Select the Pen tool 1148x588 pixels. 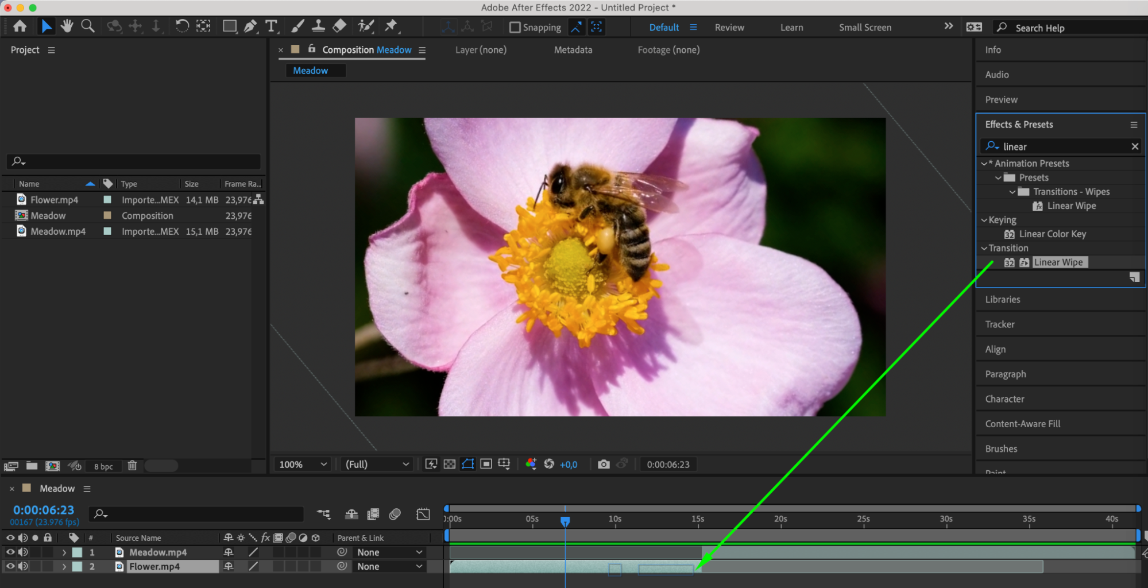[x=250, y=26]
